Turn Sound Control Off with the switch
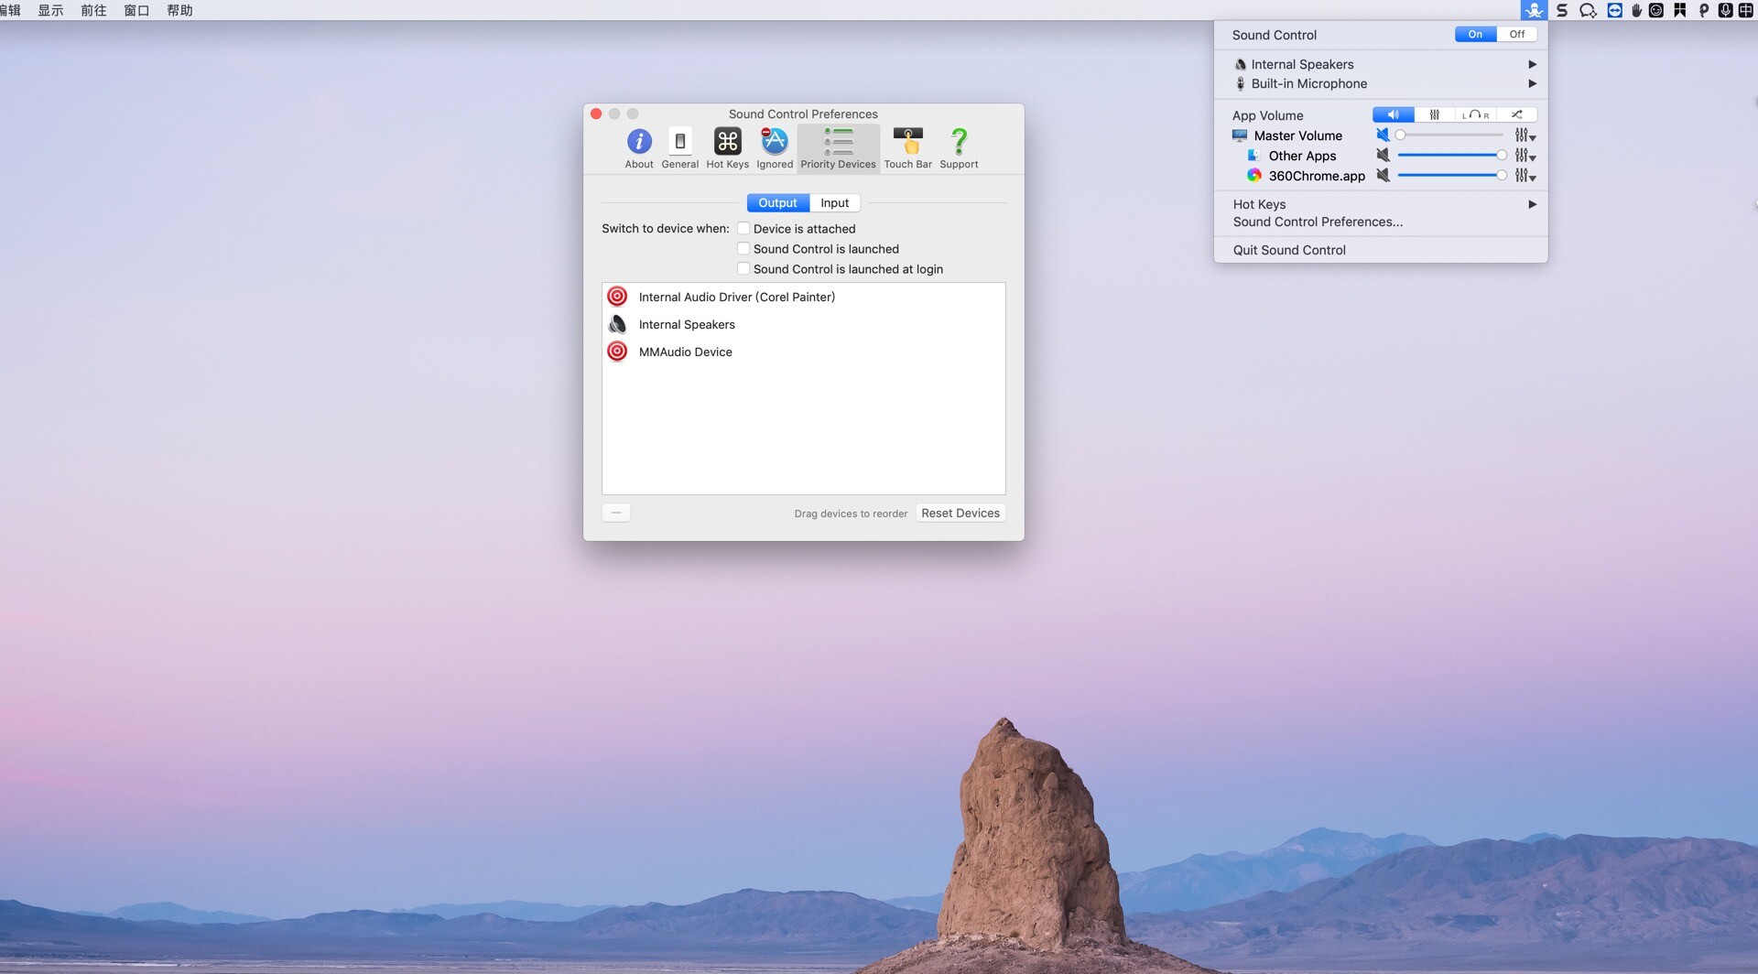Screen dimensions: 1758x974 click(1516, 34)
